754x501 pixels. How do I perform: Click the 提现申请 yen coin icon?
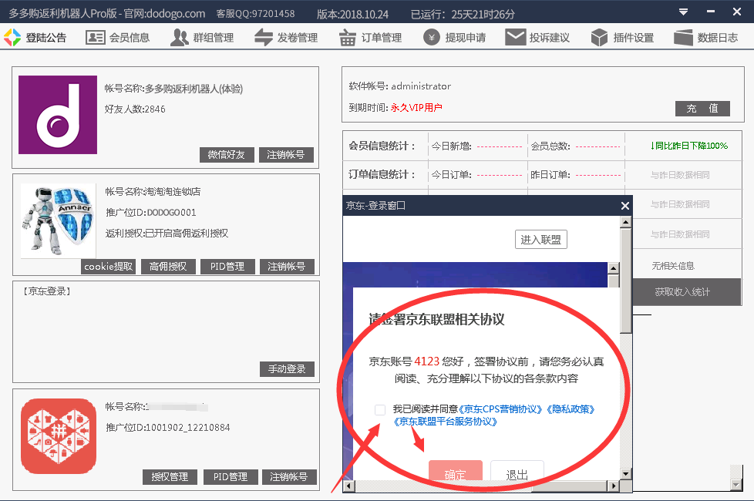tap(431, 38)
